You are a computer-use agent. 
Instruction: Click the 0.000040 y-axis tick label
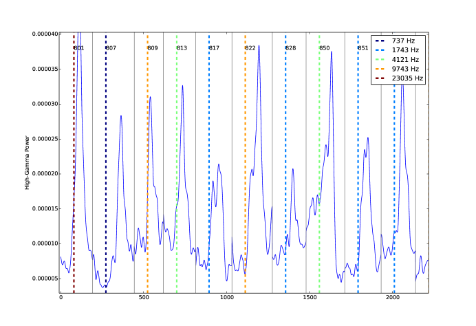pos(45,34)
